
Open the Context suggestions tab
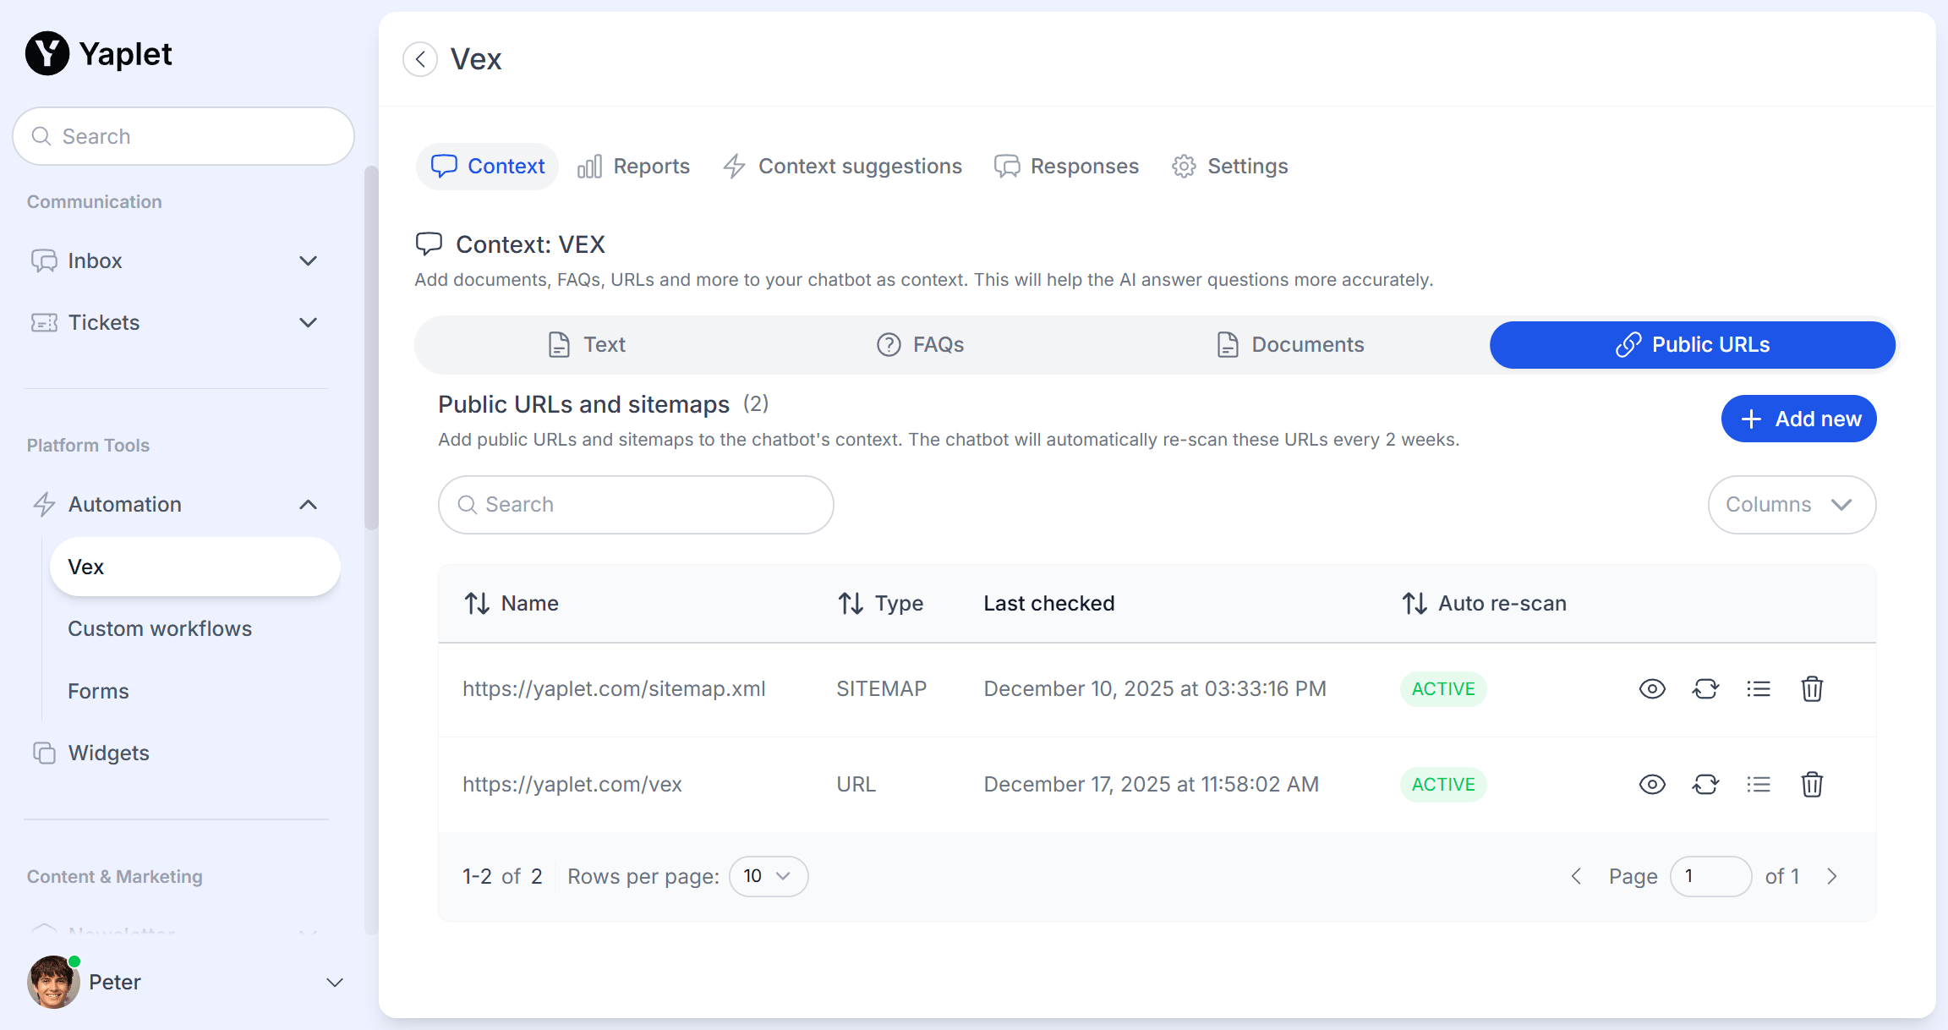click(x=843, y=167)
